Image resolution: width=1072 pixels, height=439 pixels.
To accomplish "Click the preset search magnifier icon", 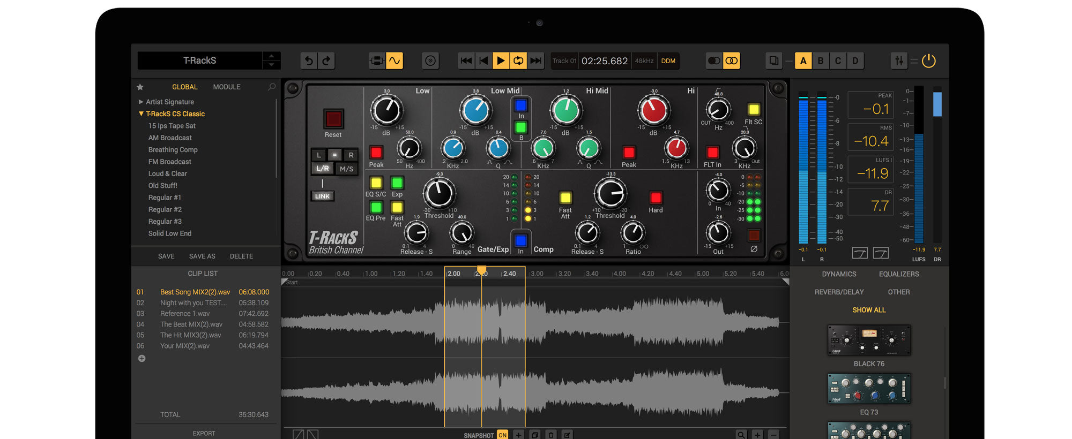I will pos(272,87).
